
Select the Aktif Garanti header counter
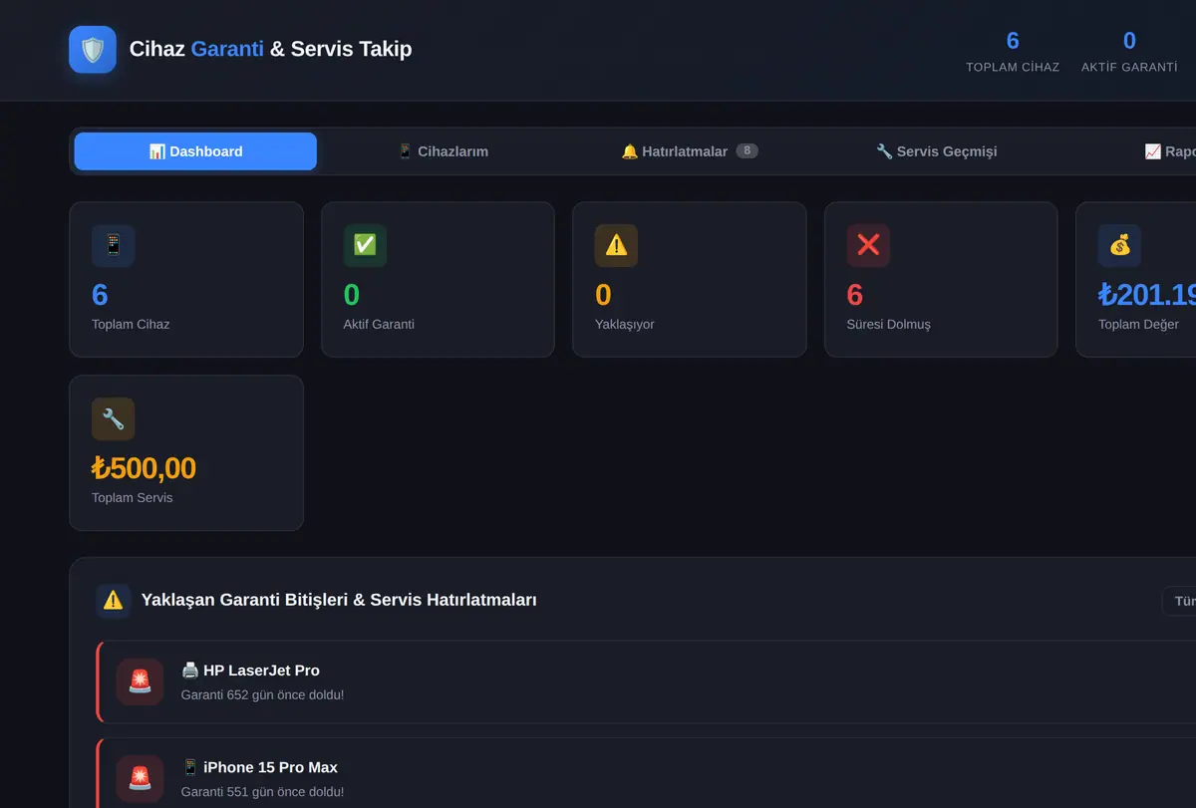(1129, 51)
